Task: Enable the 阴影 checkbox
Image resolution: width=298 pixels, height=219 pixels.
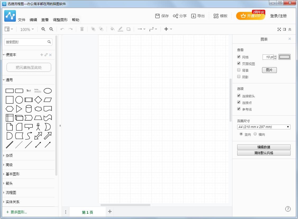Action: pos(239,77)
